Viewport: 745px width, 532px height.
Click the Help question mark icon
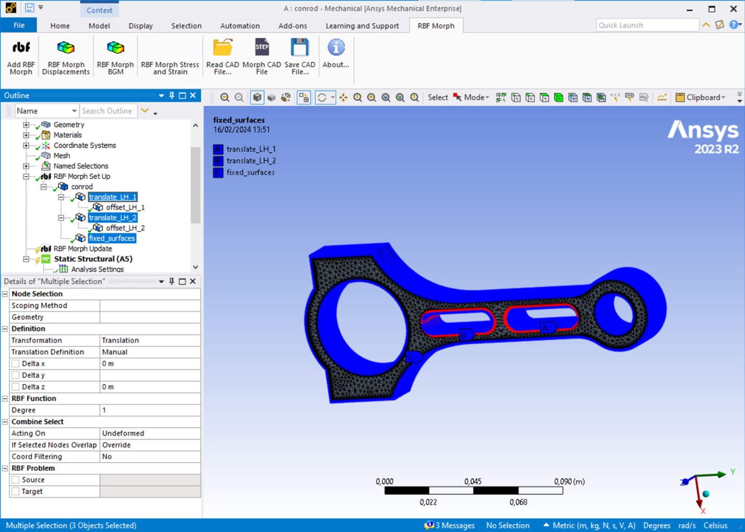(734, 24)
